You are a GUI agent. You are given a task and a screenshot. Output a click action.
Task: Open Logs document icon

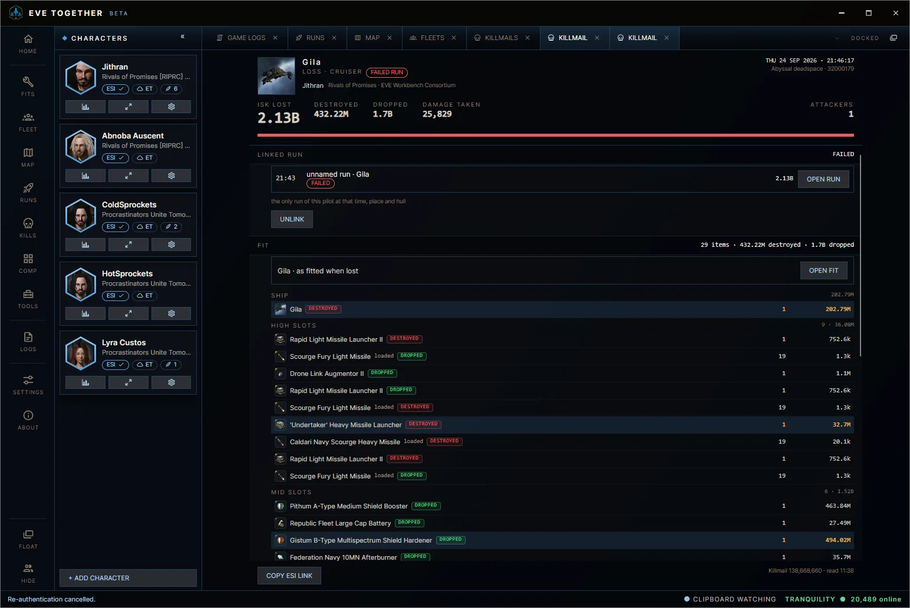pyautogui.click(x=28, y=342)
